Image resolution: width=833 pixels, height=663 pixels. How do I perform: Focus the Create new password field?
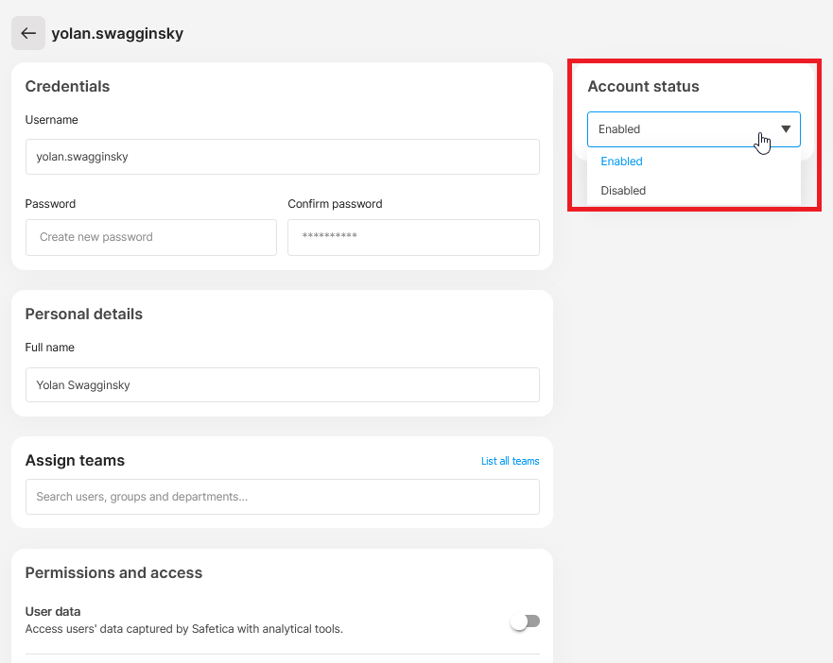click(151, 237)
